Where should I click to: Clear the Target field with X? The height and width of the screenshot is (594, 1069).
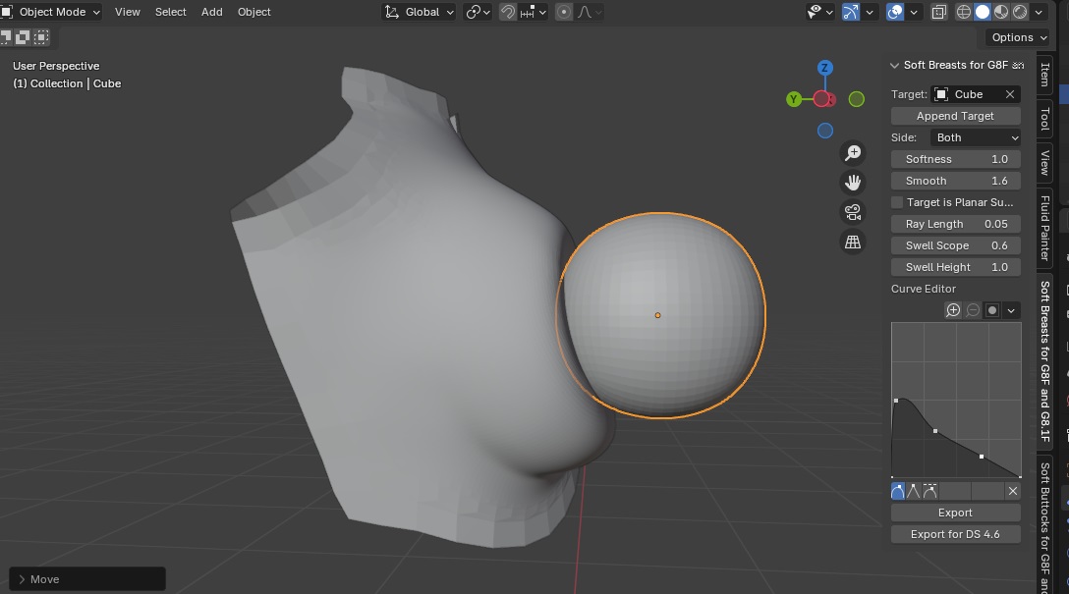coord(1010,94)
